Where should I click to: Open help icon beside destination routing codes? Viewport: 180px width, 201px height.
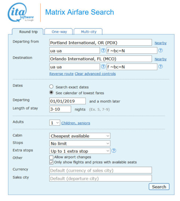coord(103,67)
